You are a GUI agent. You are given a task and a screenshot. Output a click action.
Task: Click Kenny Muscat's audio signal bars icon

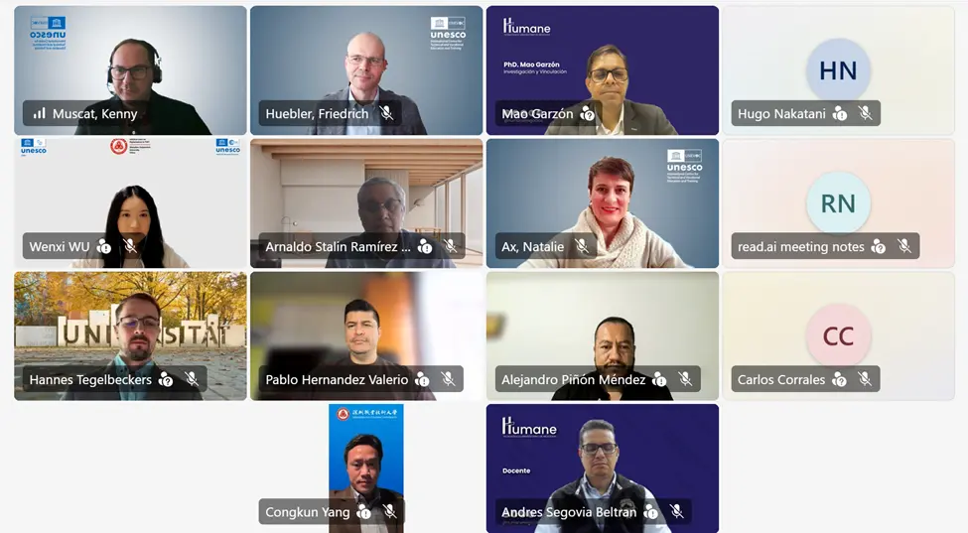point(40,113)
